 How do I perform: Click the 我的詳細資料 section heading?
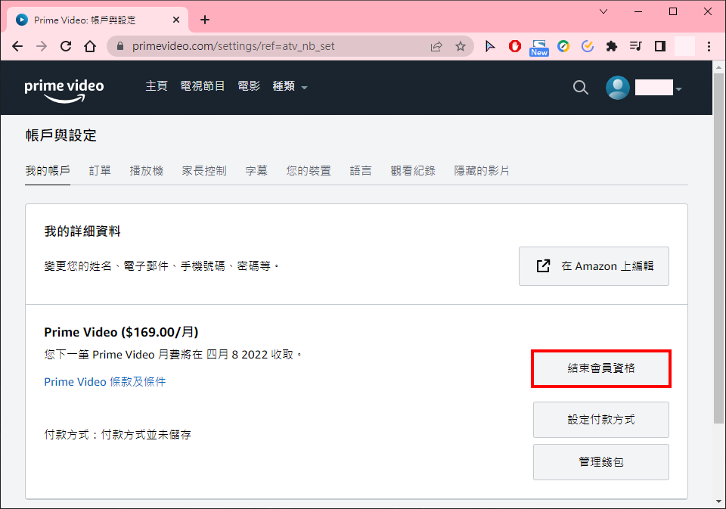(82, 231)
